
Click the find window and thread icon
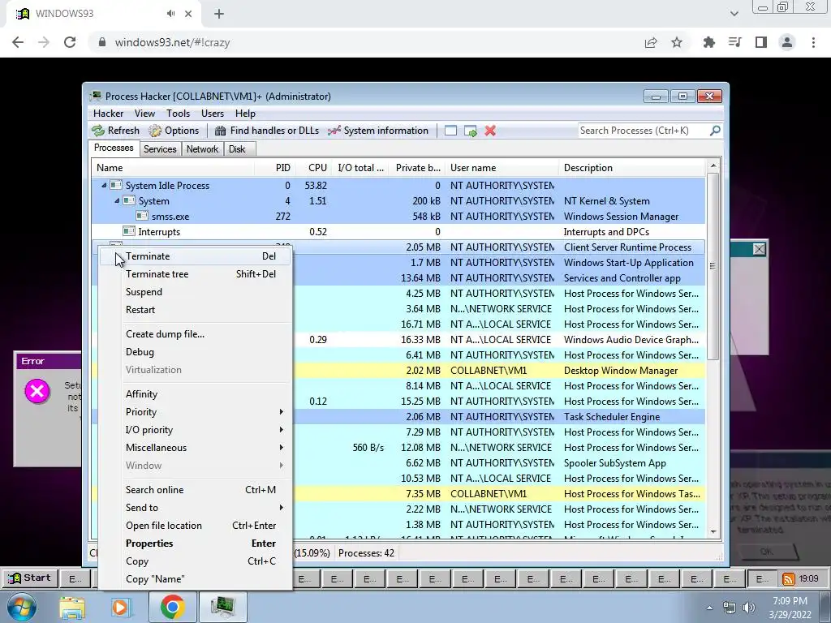point(470,131)
